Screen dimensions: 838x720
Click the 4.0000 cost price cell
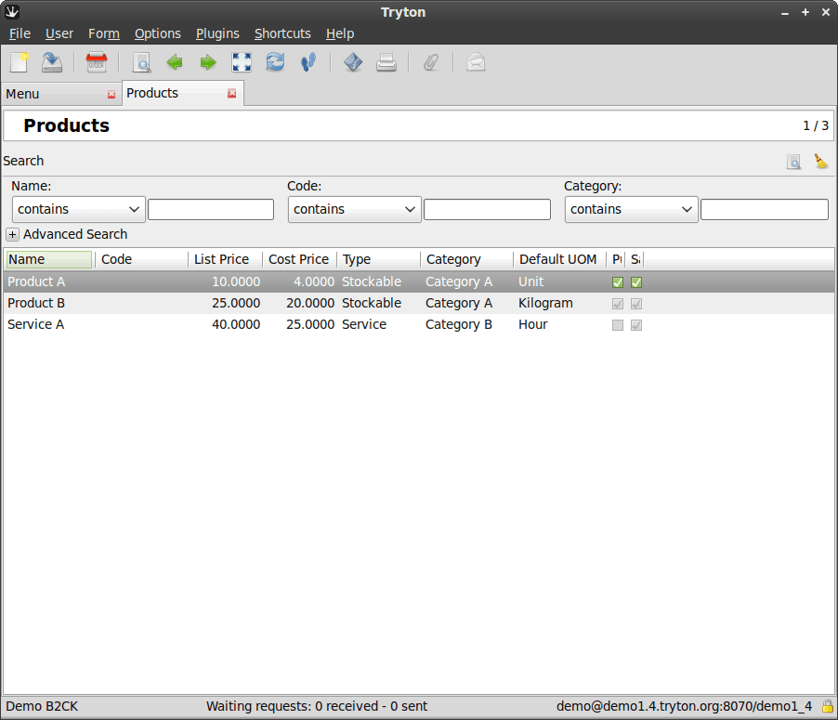(314, 281)
